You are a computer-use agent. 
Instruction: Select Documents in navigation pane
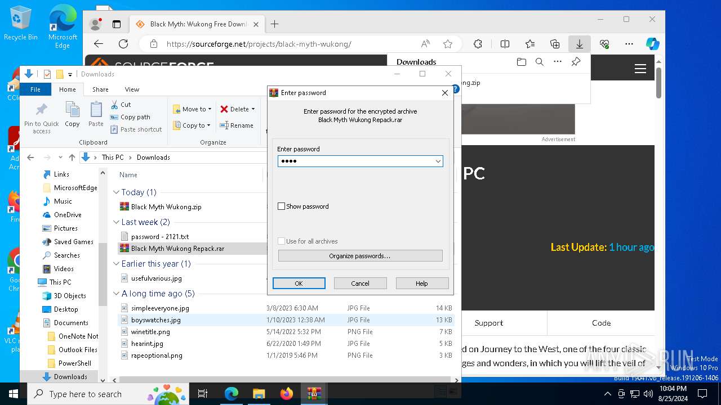coord(71,323)
